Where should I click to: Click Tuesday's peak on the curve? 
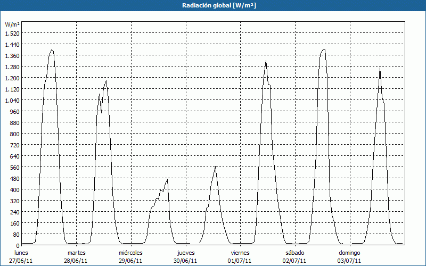(106, 81)
